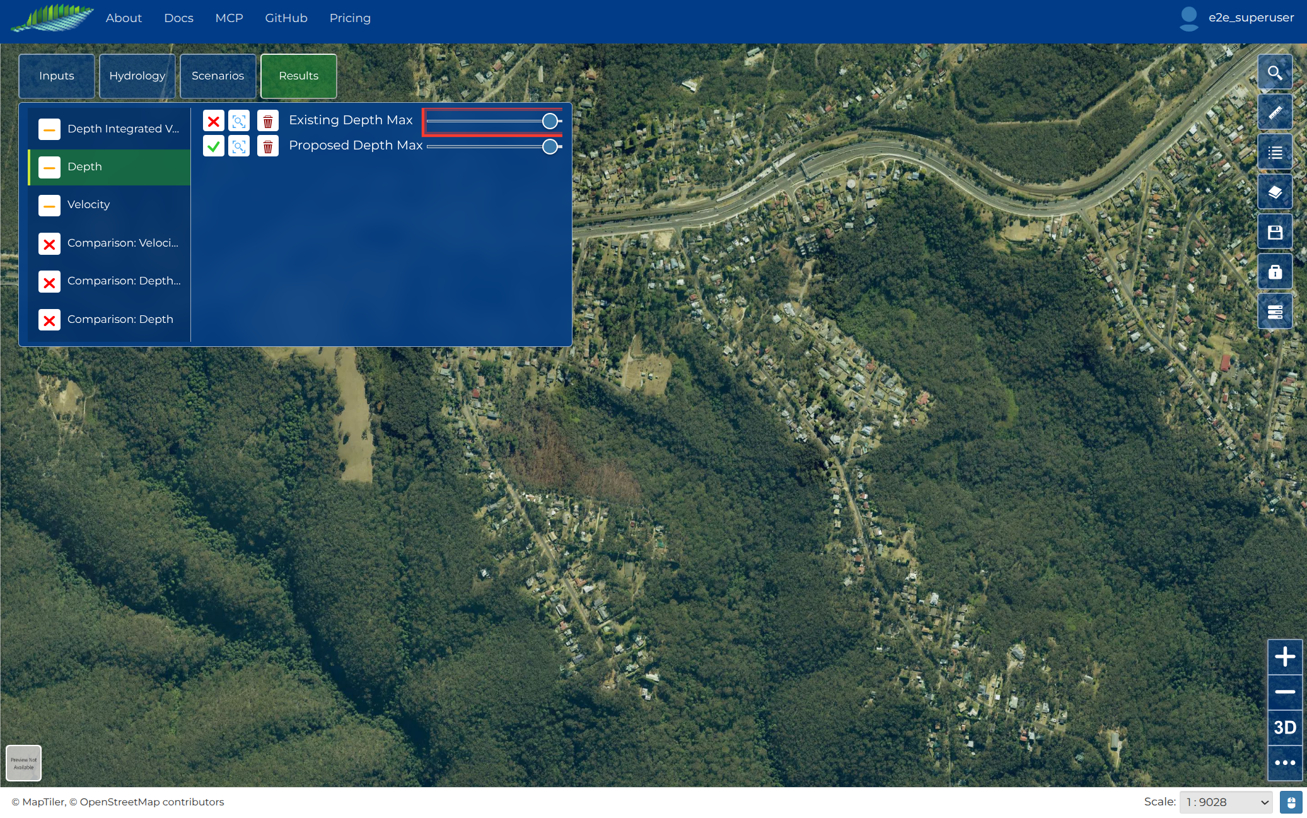The width and height of the screenshot is (1307, 818).
Task: Click the e2e_superuser username
Action: [x=1251, y=18]
